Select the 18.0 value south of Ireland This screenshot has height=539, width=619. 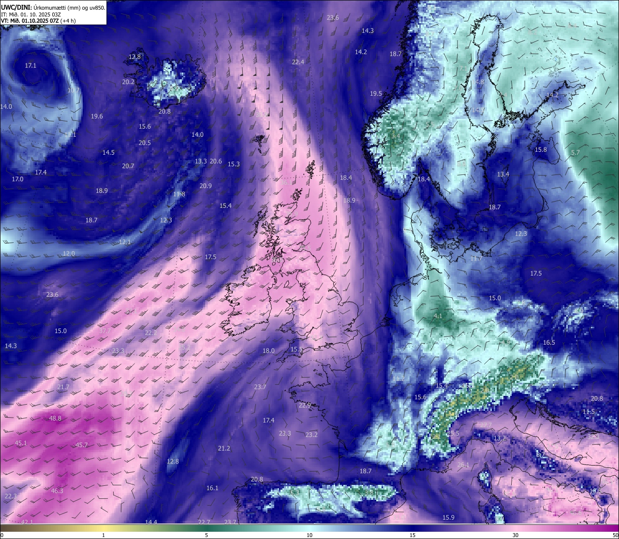pos(268,350)
